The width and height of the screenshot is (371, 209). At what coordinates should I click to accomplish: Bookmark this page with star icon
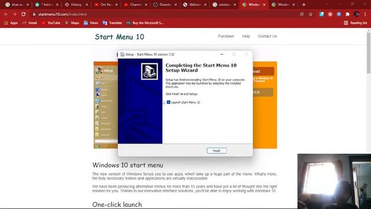pyautogui.click(x=311, y=14)
